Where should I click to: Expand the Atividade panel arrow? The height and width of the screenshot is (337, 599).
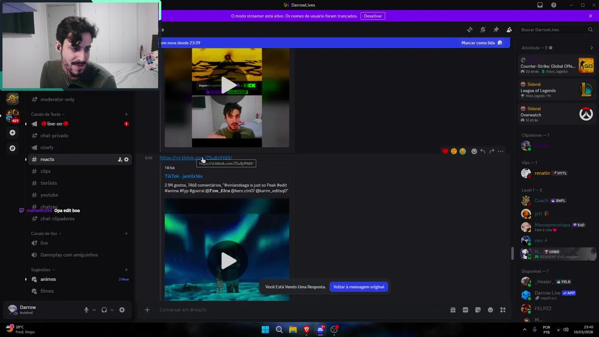pyautogui.click(x=592, y=48)
